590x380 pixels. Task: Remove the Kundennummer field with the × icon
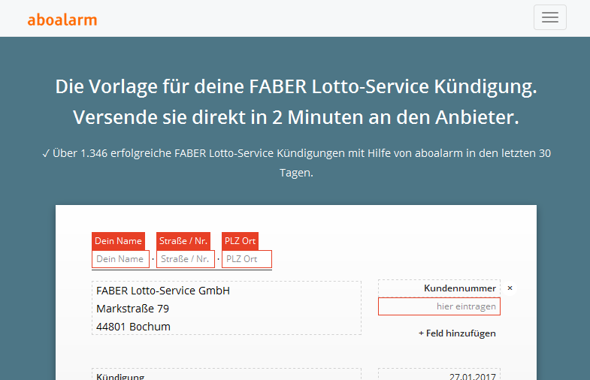tap(510, 288)
